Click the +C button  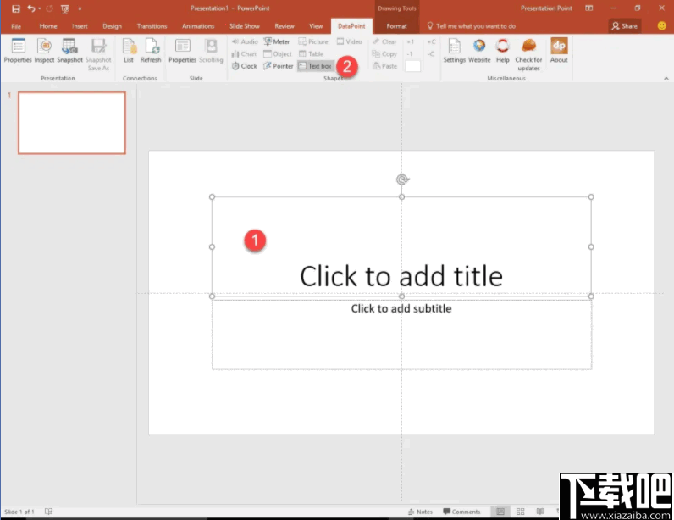431,41
